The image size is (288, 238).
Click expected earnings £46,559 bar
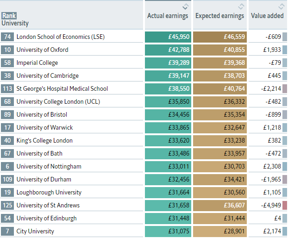220,37
